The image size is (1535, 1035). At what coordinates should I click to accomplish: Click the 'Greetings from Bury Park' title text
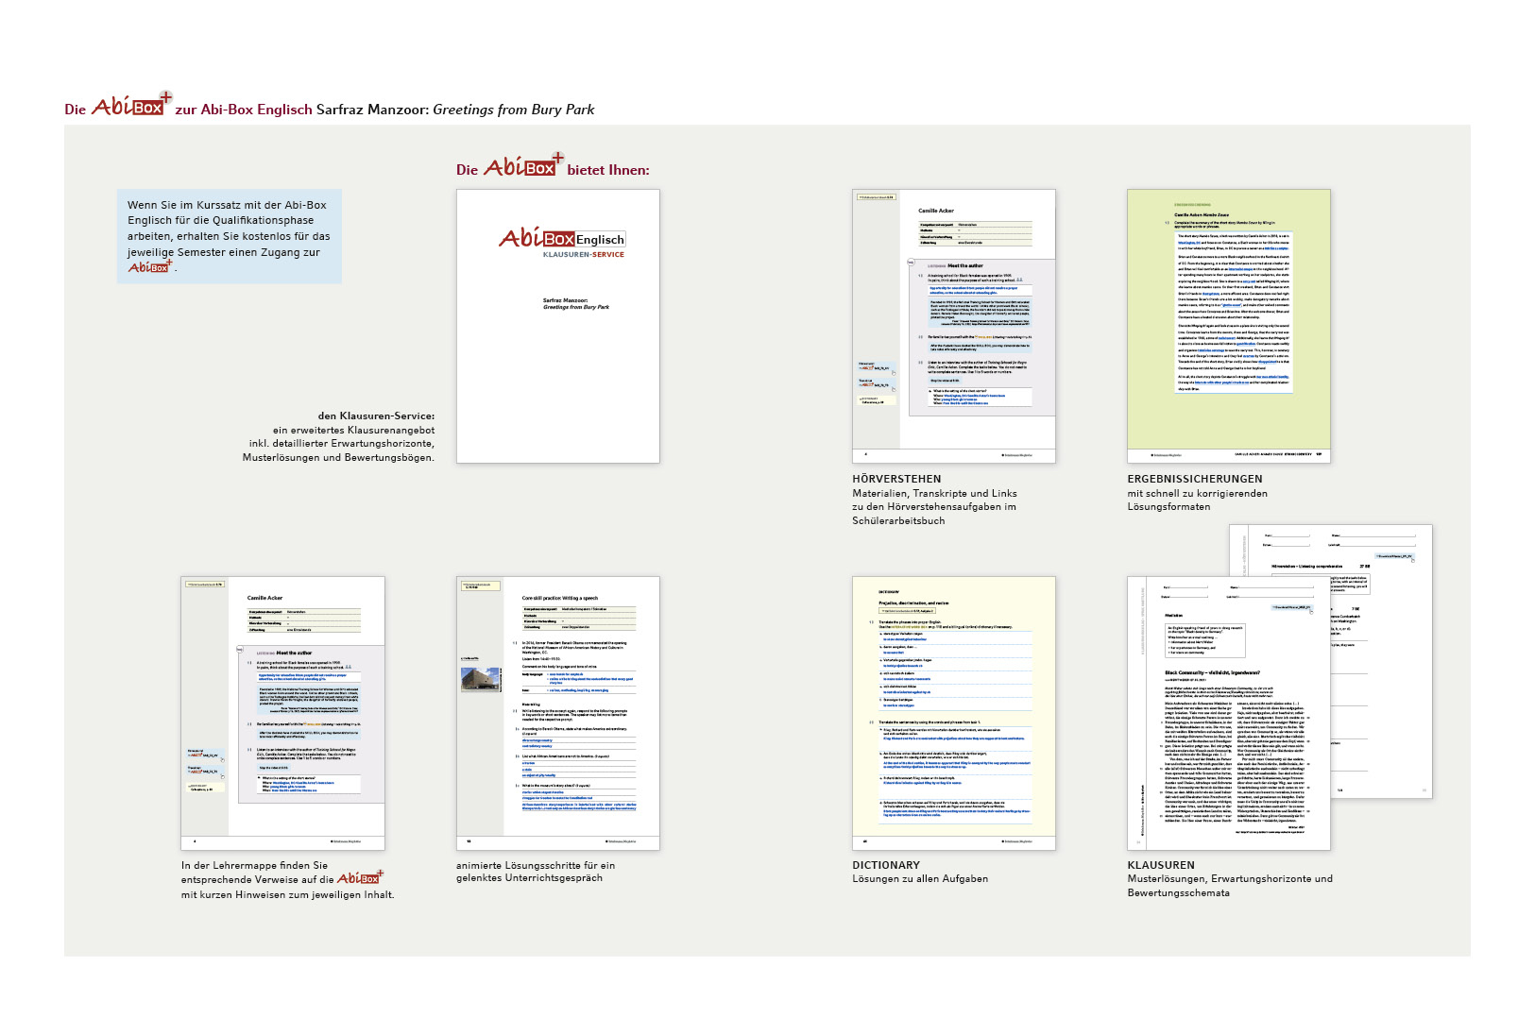(x=513, y=110)
